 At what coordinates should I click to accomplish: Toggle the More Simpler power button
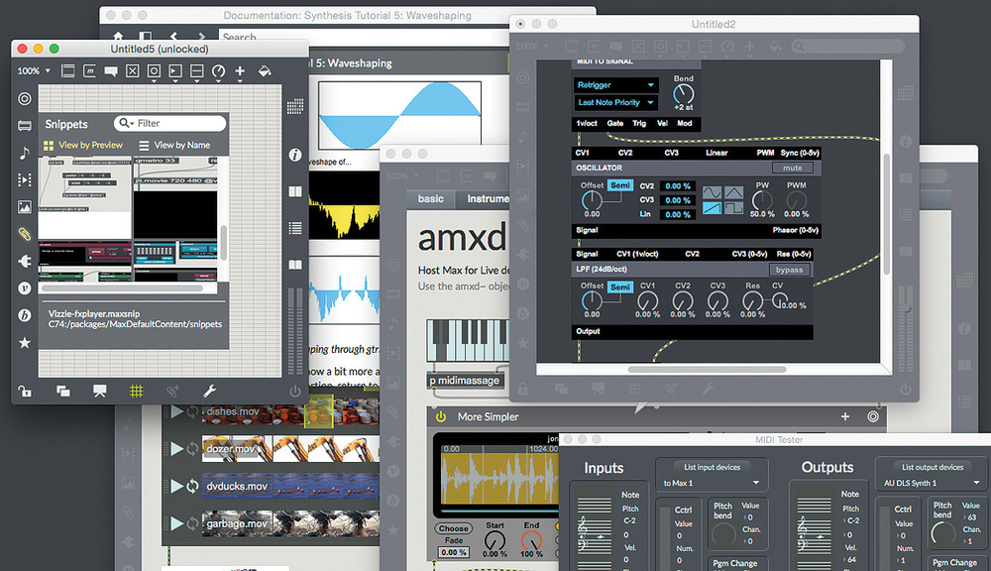(442, 417)
